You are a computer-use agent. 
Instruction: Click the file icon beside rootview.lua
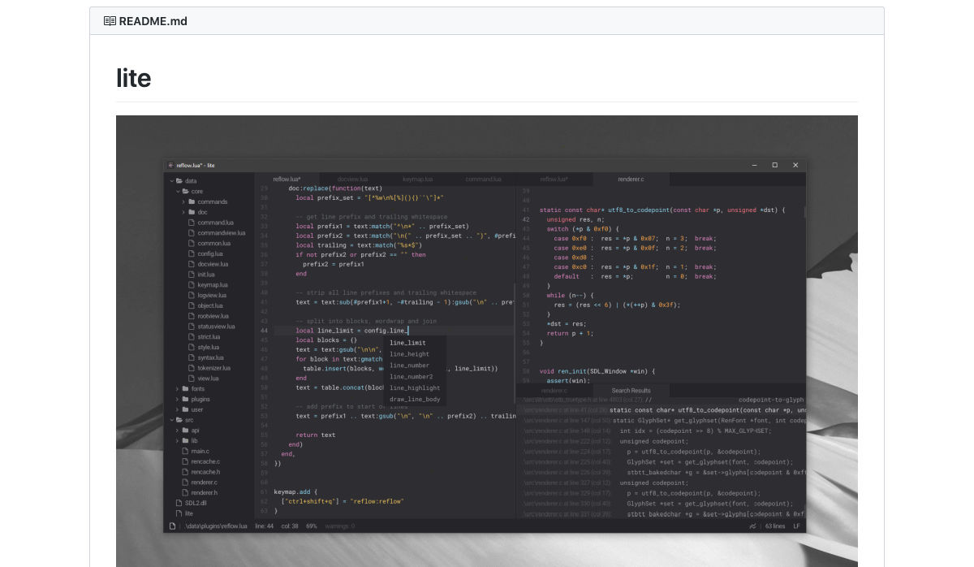click(x=192, y=316)
